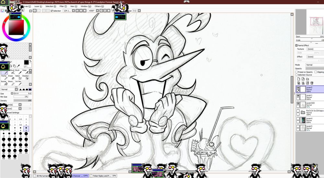Select the Binary pen tool

pos(11,83)
